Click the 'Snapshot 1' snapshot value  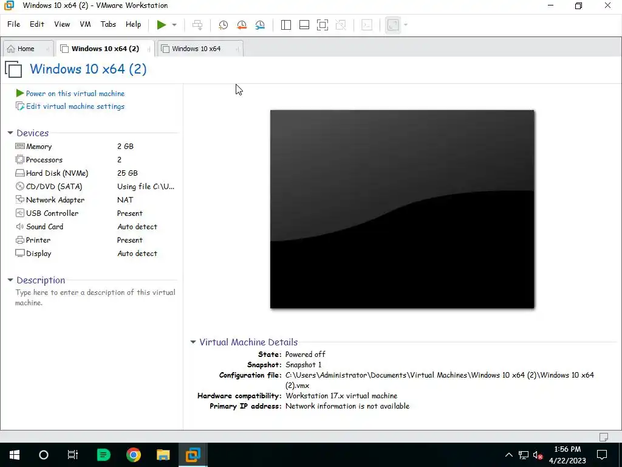coord(304,365)
